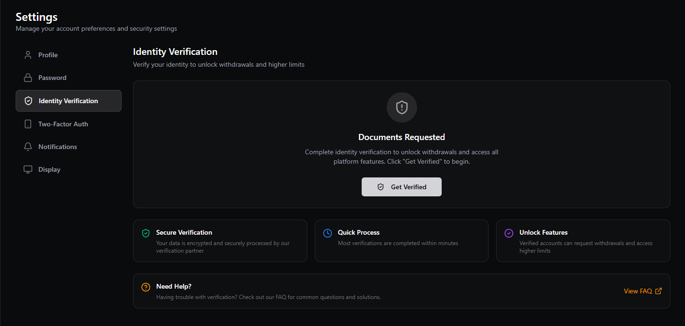This screenshot has height=326, width=685.
Task: Click 'Your data is encrypted' description text
Action: (223, 247)
